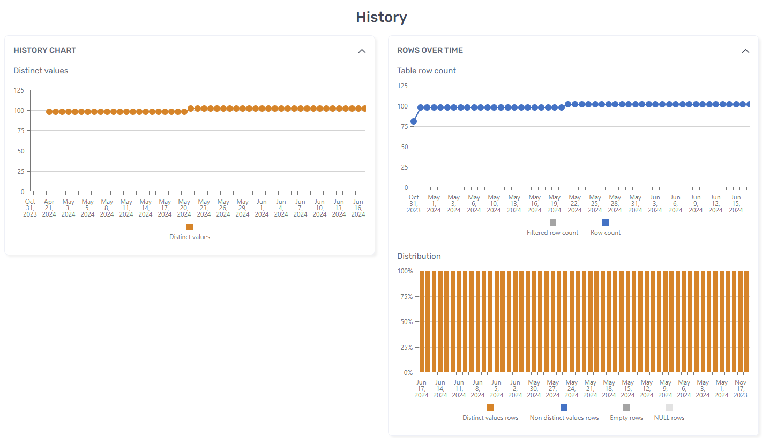Screen dimensions: 762x438
Task: Select the first orange distinct values point
Action: coord(49,112)
